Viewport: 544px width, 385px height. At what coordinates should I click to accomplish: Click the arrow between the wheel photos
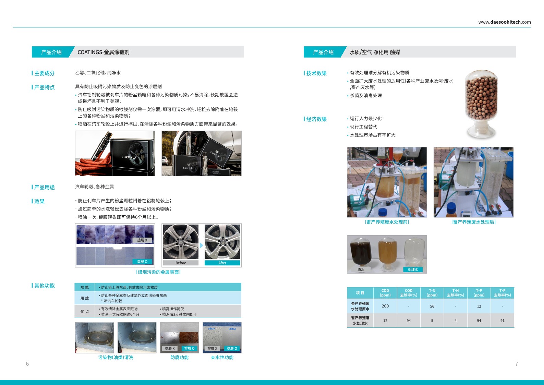point(202,245)
